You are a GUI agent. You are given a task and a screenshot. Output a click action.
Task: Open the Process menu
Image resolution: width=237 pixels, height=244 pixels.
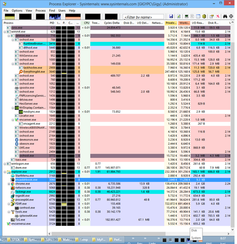tap(40, 11)
